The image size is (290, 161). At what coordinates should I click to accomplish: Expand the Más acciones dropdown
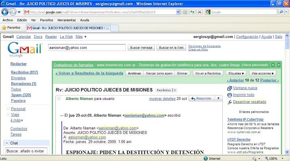(x=262, y=73)
